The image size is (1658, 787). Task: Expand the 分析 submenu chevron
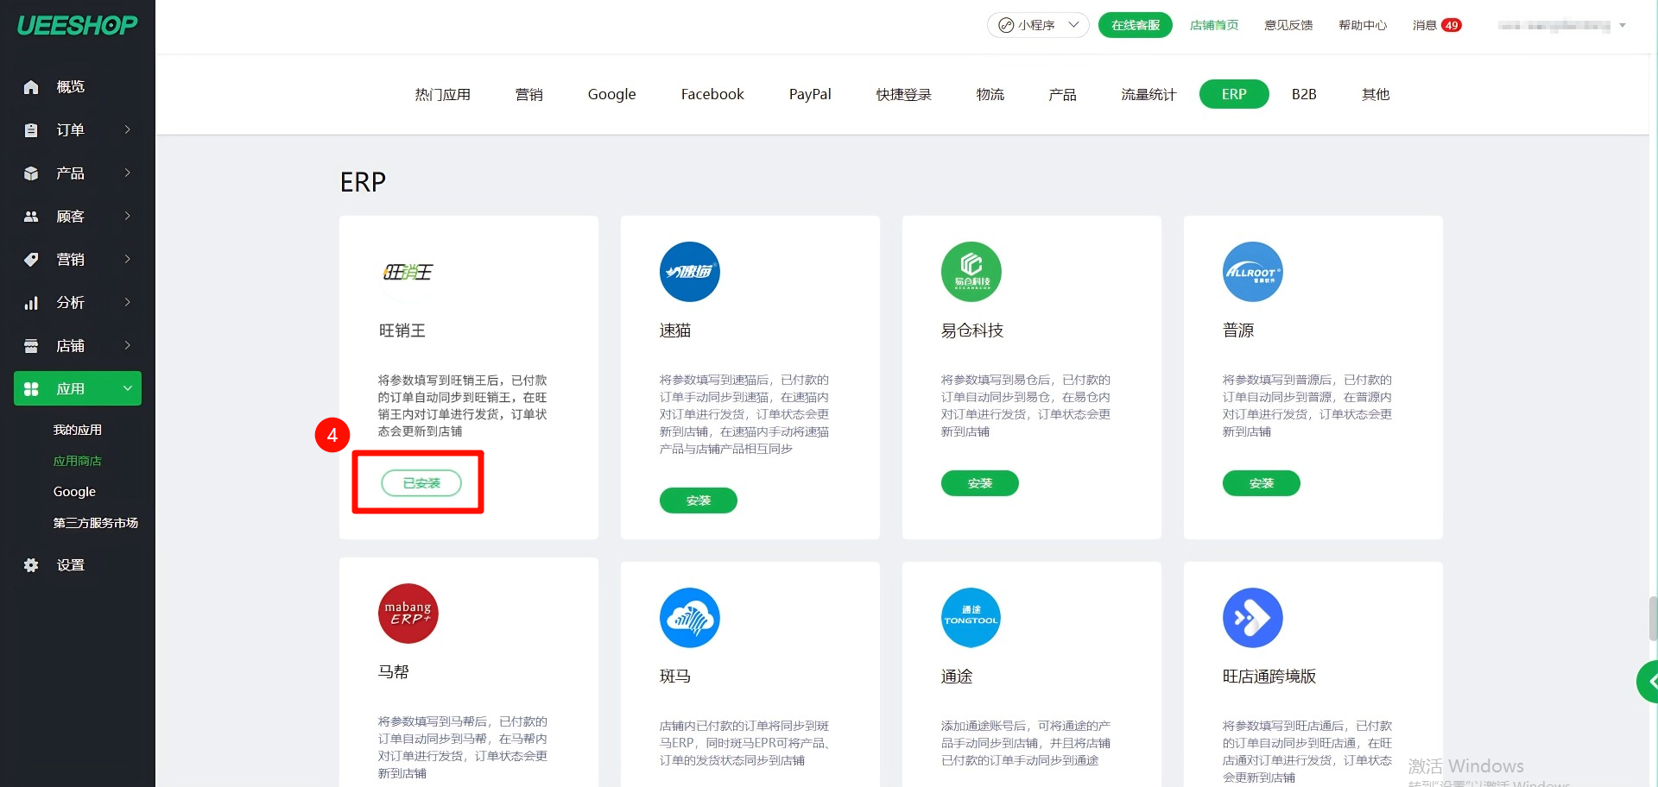[x=128, y=302]
